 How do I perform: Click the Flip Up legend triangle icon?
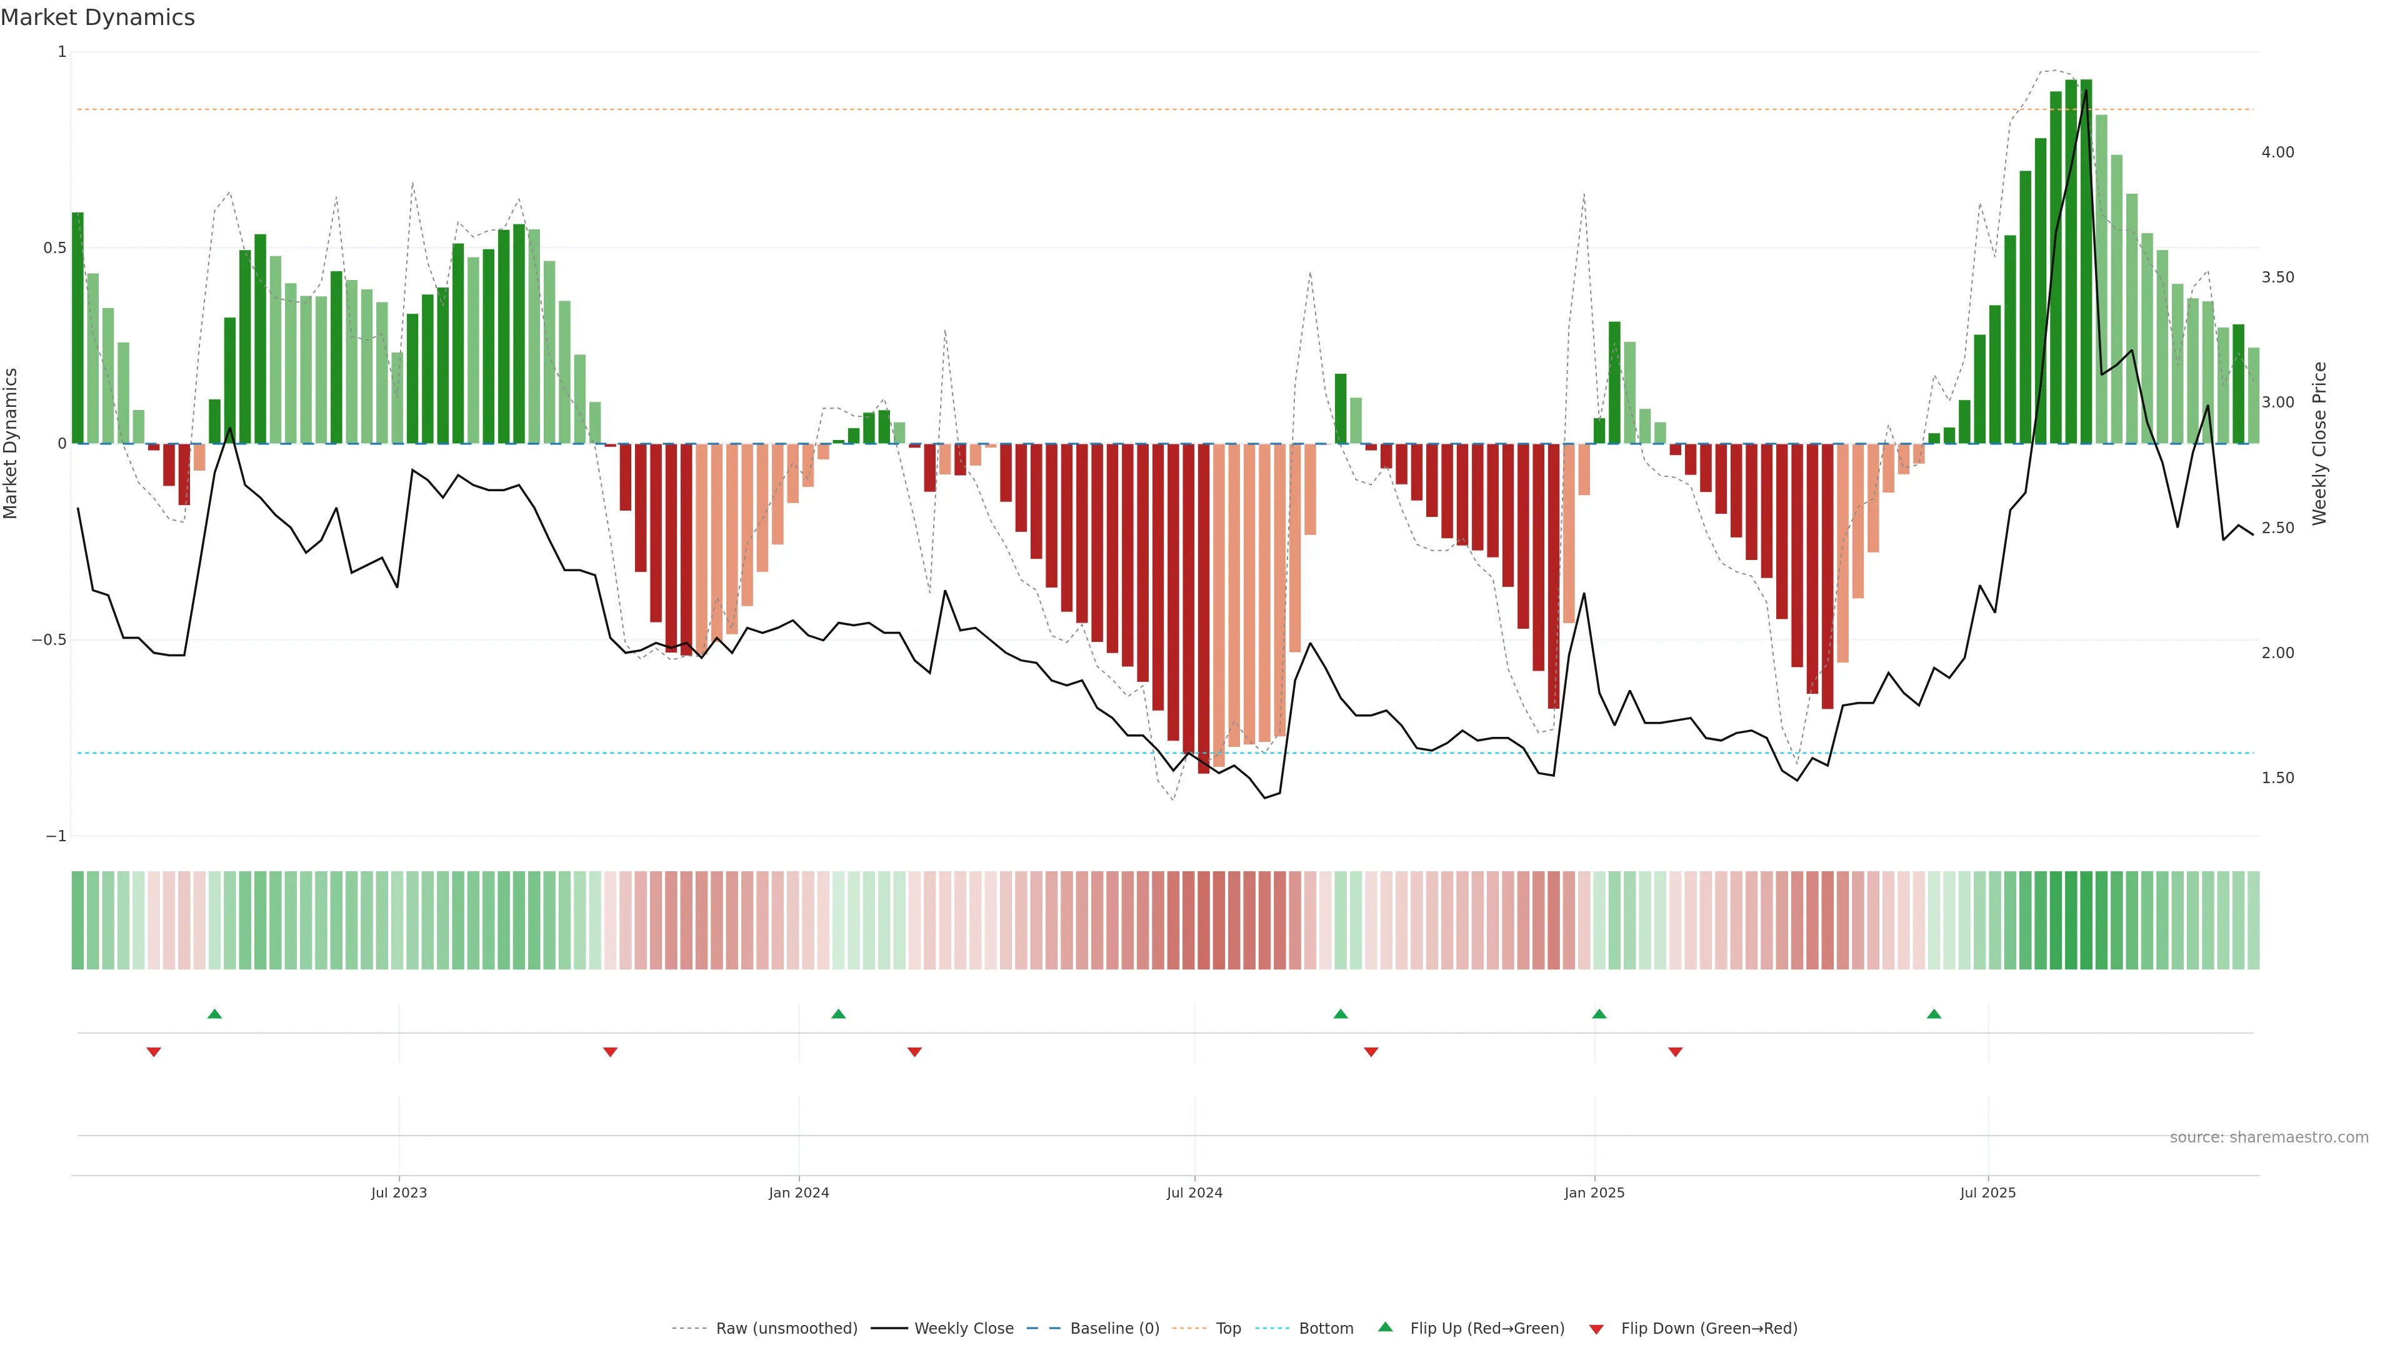coord(1386,1327)
